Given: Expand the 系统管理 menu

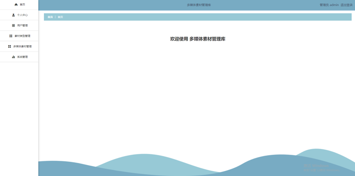Looking at the screenshot, I should tap(19, 57).
